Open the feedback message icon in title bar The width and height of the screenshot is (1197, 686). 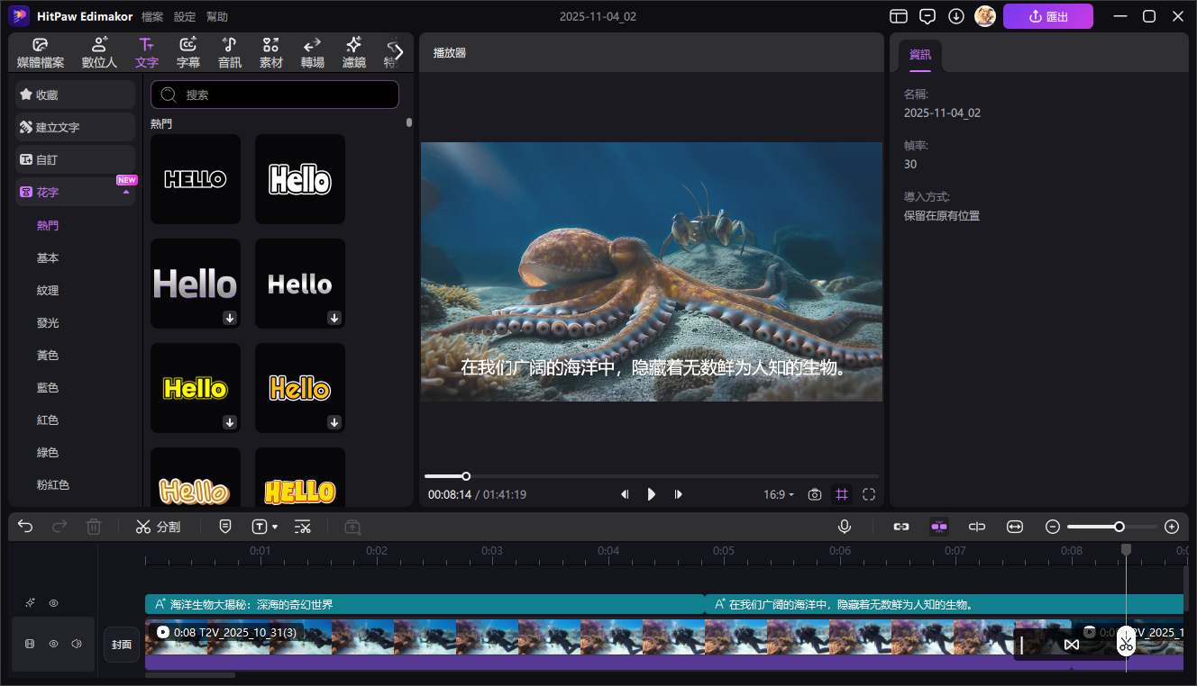point(927,16)
